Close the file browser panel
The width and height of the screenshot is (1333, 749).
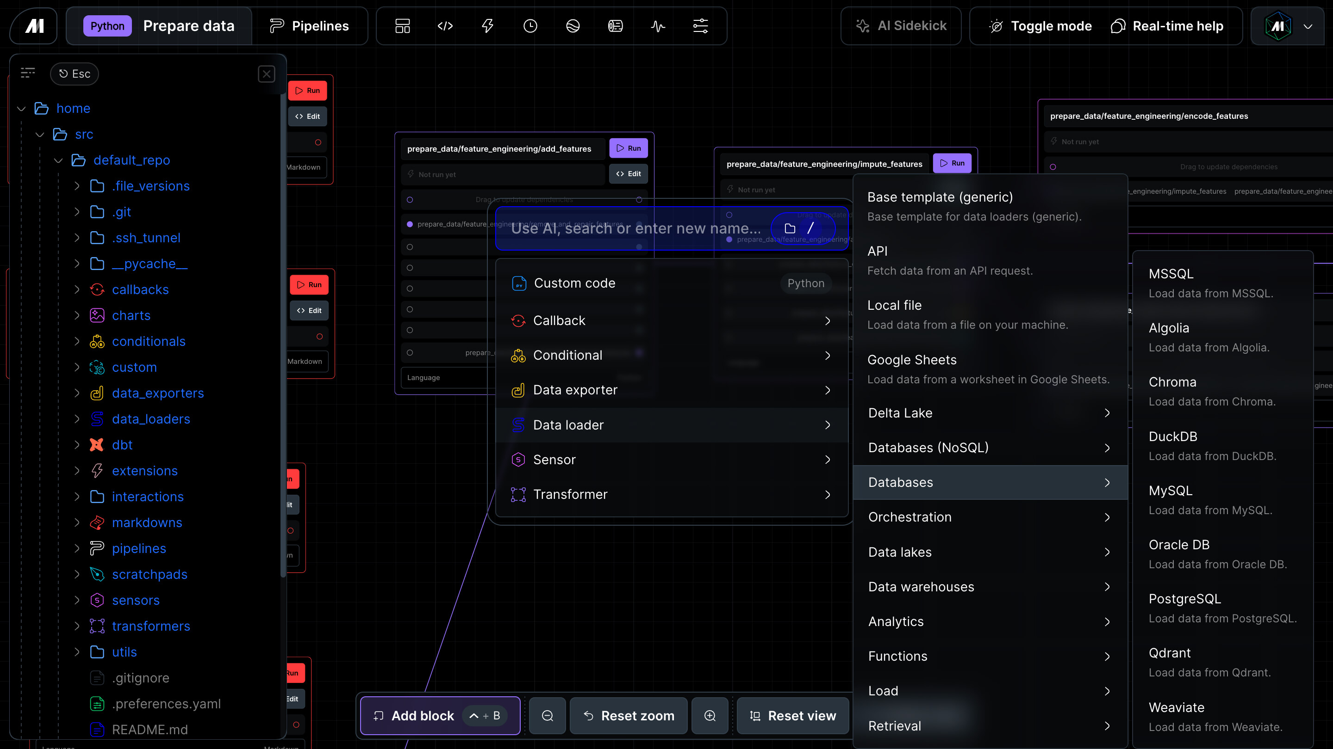pos(267,74)
